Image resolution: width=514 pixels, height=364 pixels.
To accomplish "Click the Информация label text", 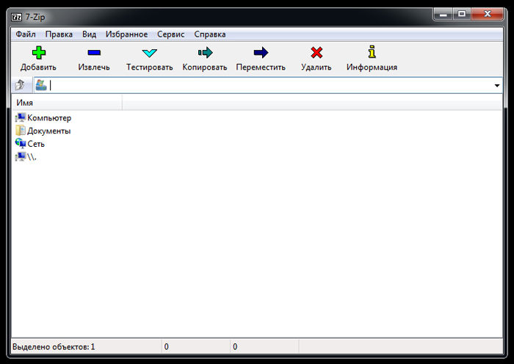I will [372, 68].
